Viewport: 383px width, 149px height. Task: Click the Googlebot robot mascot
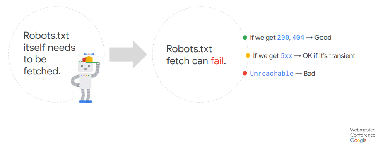pyautogui.click(x=85, y=78)
